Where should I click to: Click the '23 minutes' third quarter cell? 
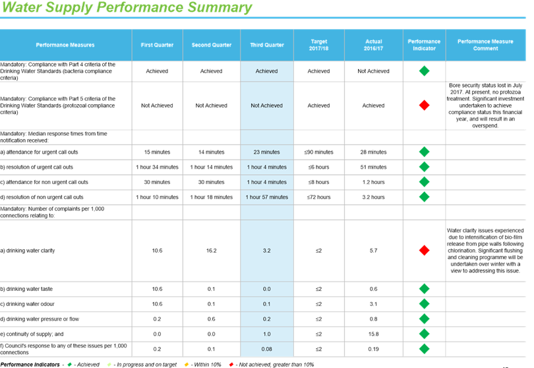[x=266, y=152]
